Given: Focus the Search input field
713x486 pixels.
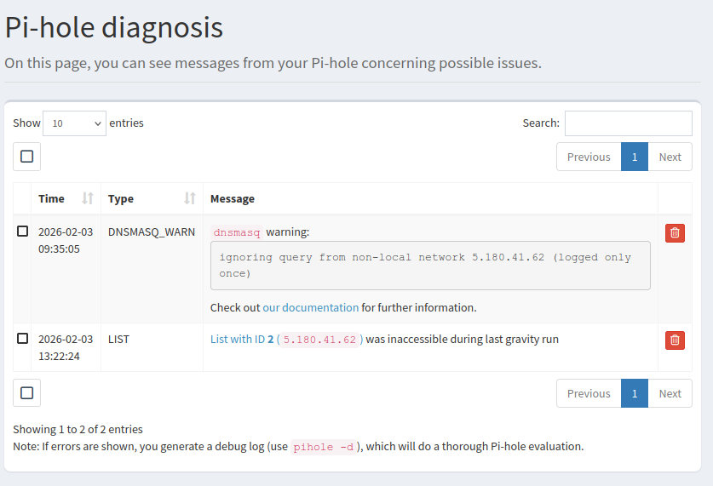Looking at the screenshot, I should 629,123.
